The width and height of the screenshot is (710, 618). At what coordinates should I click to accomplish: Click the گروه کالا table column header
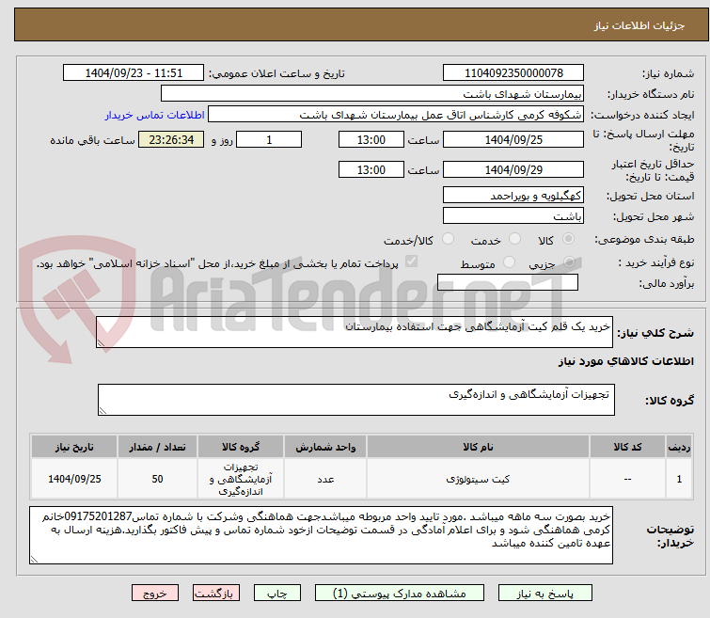[241, 447]
